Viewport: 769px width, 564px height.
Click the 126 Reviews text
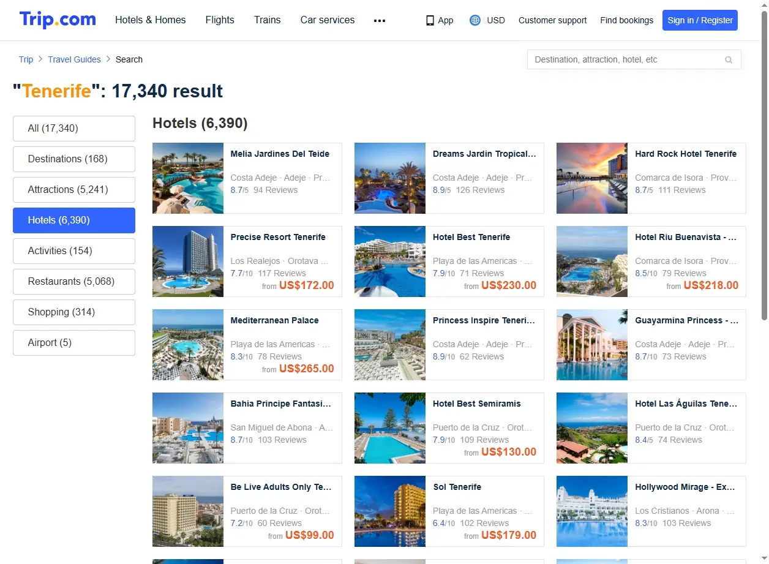click(480, 190)
